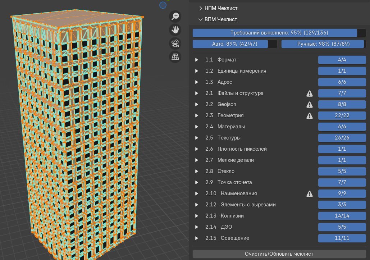Click the zoom view magnifier icon
This screenshot has width=370, height=260.
coord(175,16)
